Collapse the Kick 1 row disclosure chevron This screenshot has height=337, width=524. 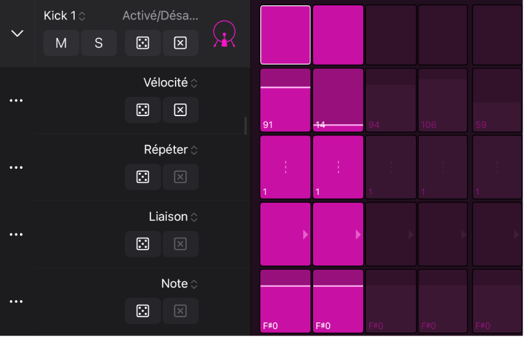(17, 33)
